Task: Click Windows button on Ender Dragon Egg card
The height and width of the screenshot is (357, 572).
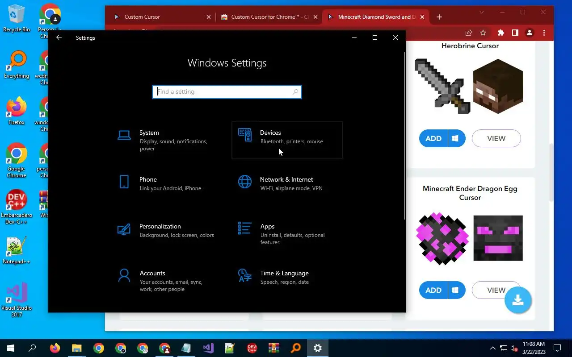Action: pyautogui.click(x=456, y=290)
